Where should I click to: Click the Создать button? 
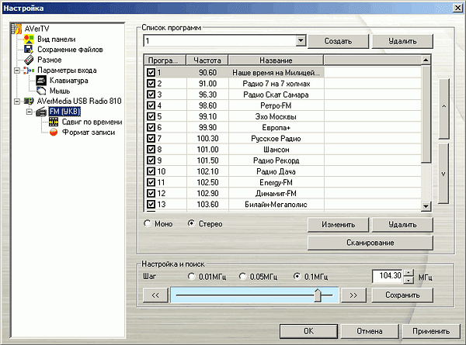click(x=338, y=41)
